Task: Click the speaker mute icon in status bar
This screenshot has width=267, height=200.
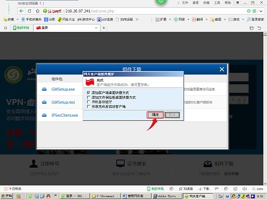Action: click(245, 189)
